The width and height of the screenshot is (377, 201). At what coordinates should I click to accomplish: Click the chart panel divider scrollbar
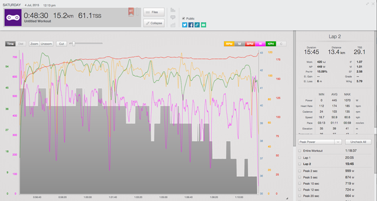(x=294, y=88)
